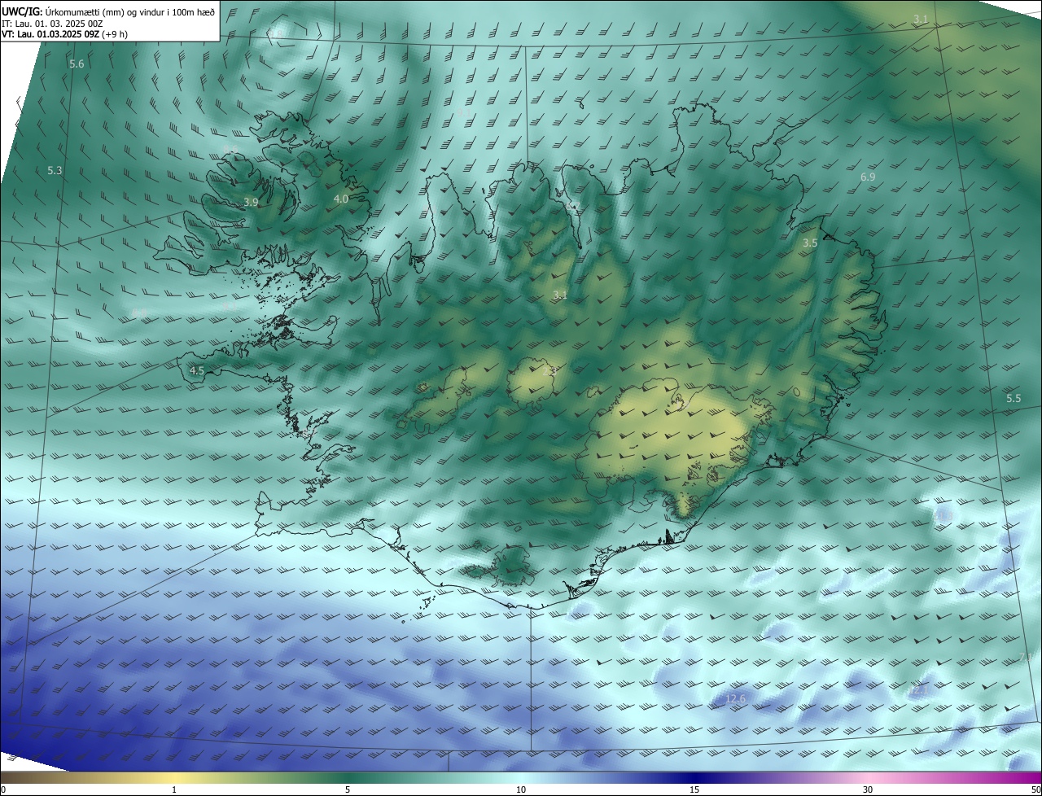Click the 1 mm tick on the colour scale
The height and width of the screenshot is (796, 1042).
pos(174,789)
